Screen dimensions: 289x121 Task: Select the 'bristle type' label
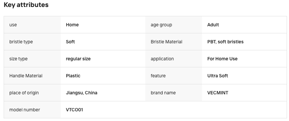[x=21, y=42]
